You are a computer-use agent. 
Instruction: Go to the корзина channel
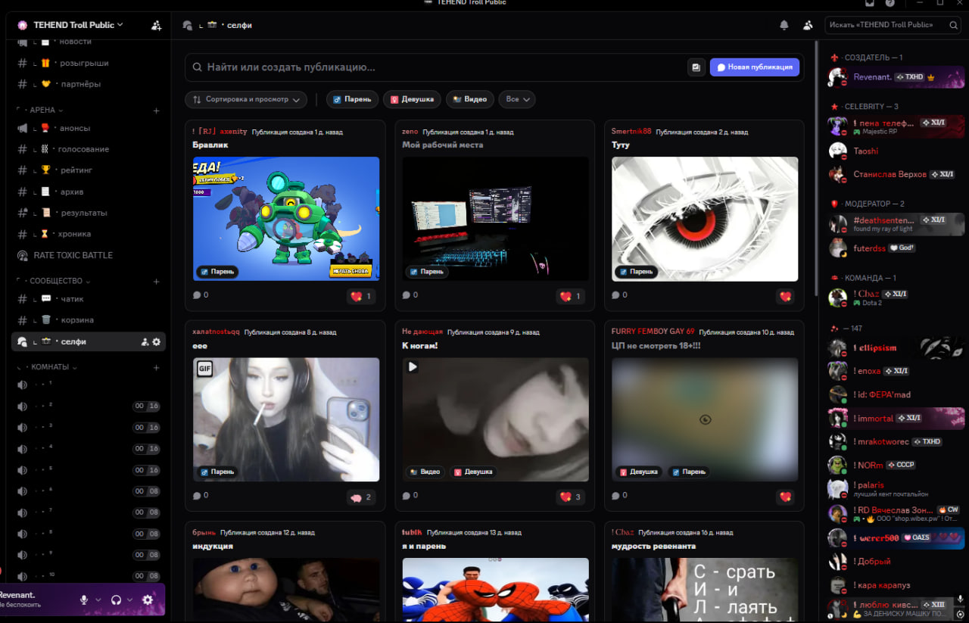(89, 320)
